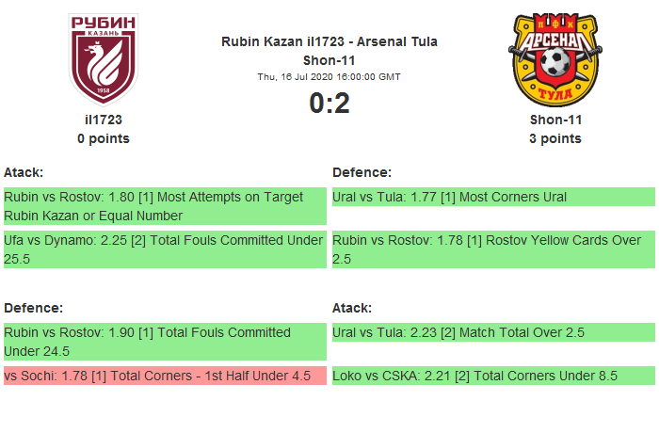Click the Rubin Kazan club logo
This screenshot has height=433, width=659.
pyautogui.click(x=104, y=59)
